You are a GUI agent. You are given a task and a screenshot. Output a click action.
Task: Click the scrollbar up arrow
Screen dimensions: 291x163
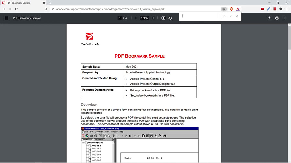289,25
